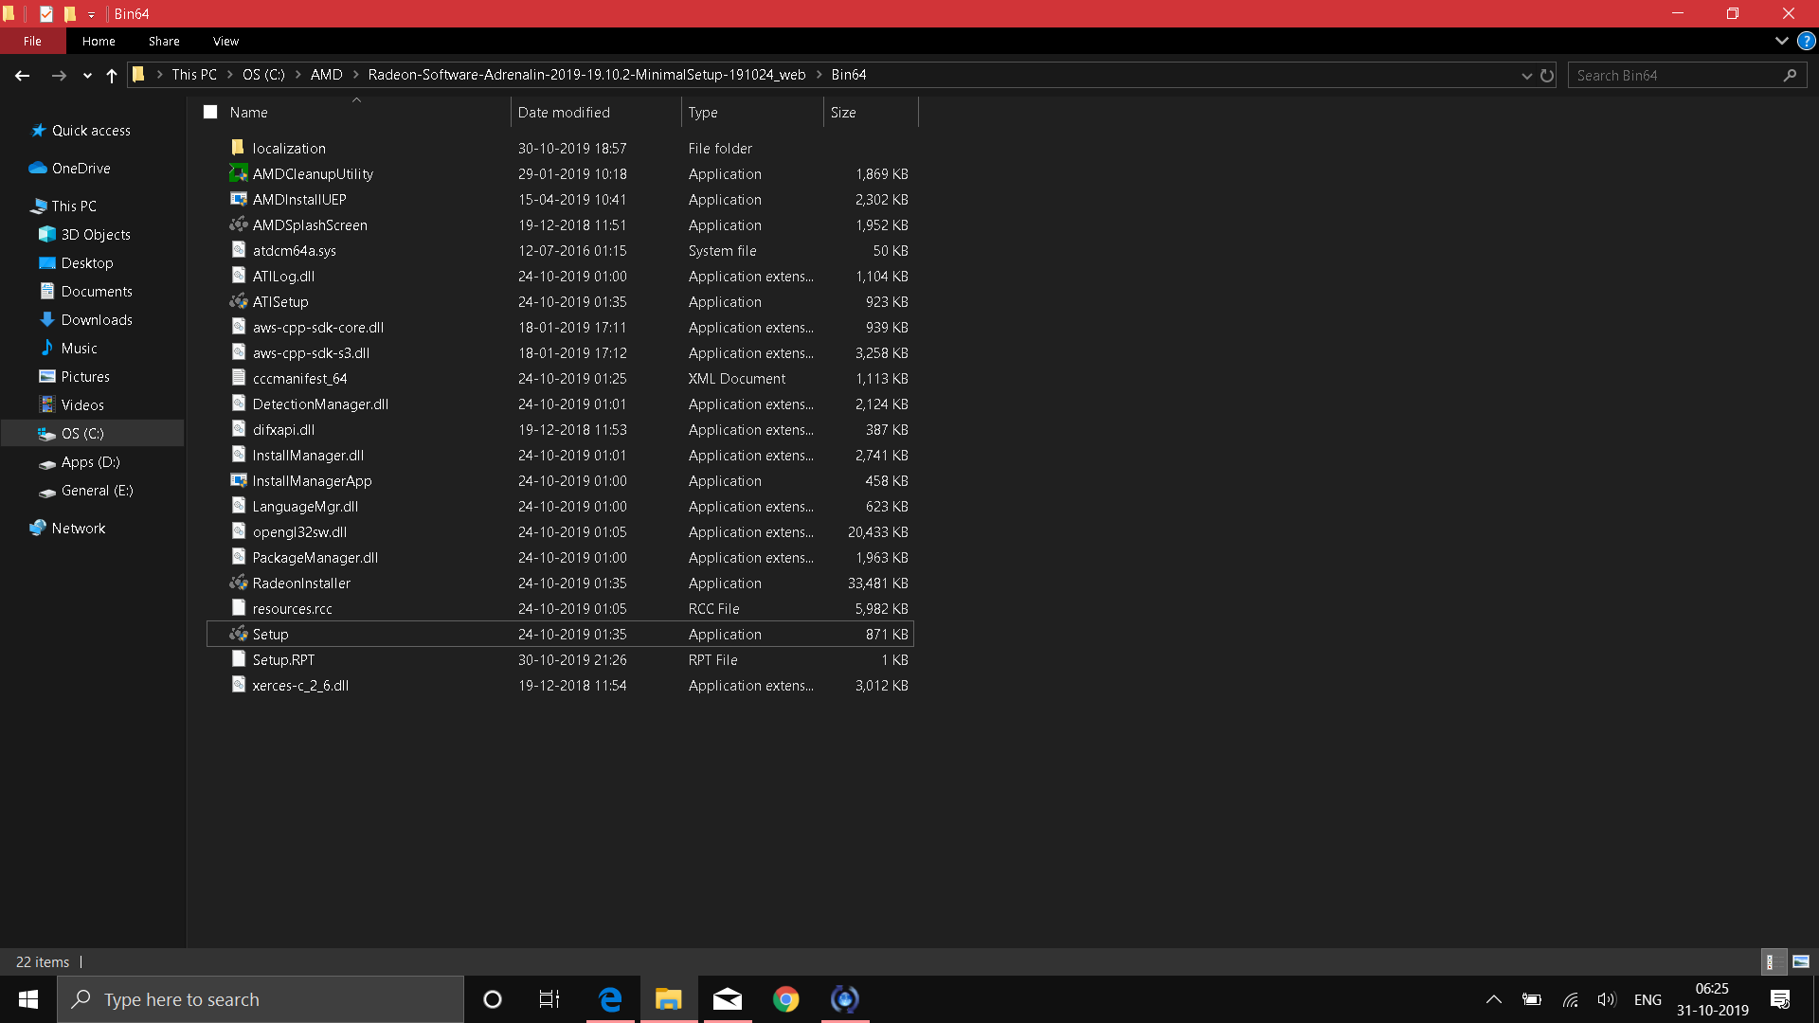Sort files by Size column
Viewport: 1819px width, 1023px height.
(843, 113)
